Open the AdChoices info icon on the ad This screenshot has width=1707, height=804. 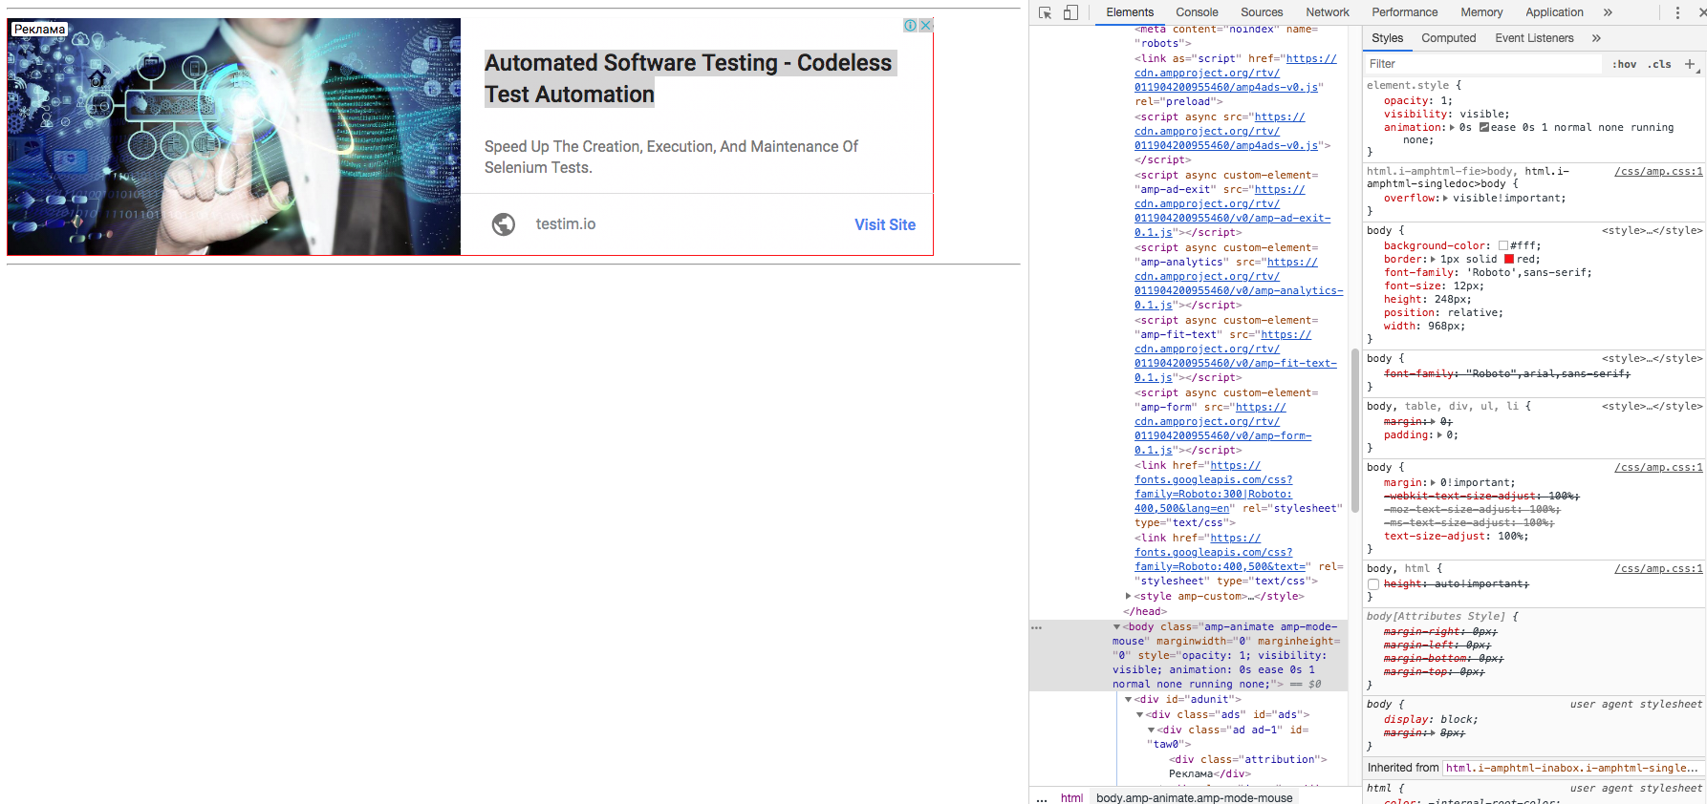910,26
